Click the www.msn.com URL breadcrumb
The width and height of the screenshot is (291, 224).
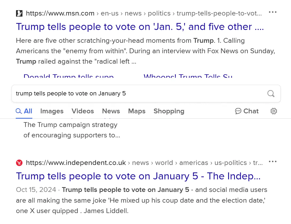point(60,13)
